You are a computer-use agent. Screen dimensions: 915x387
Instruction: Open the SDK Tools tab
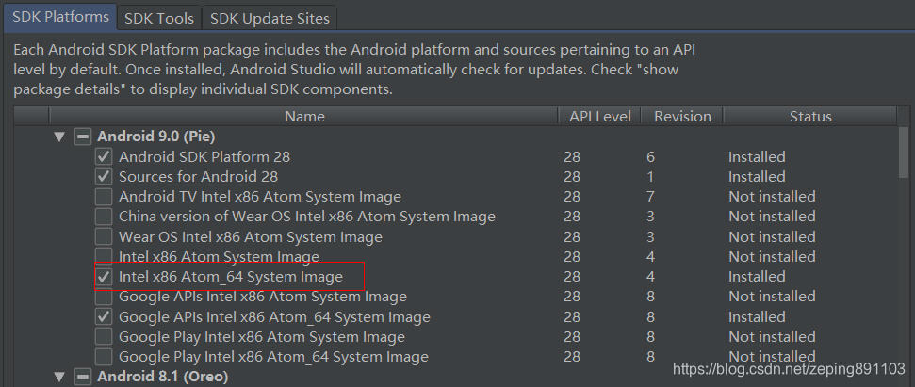[x=158, y=18]
